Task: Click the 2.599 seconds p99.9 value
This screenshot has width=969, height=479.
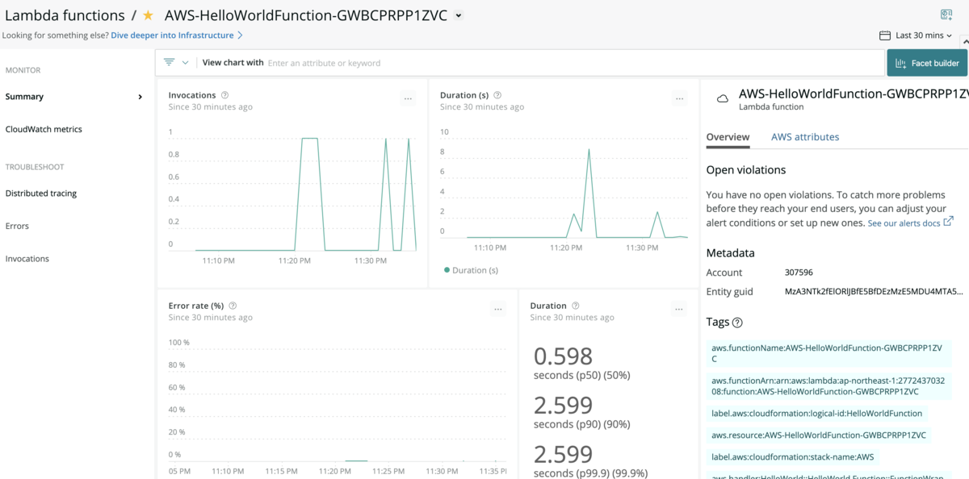Action: (x=563, y=454)
